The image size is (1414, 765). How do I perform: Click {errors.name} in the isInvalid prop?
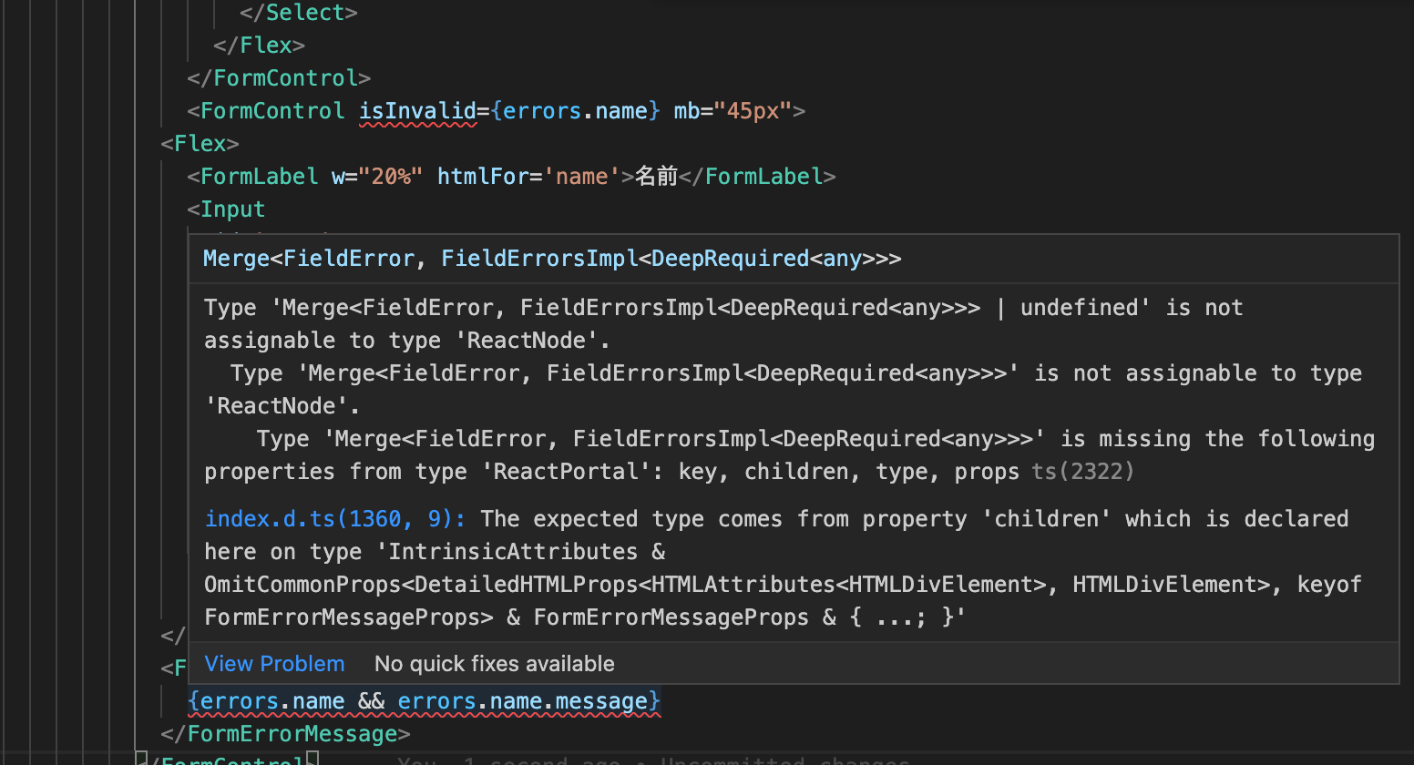(x=576, y=111)
